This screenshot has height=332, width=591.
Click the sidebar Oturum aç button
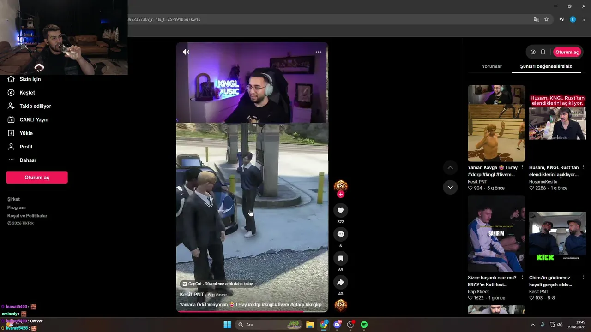[x=37, y=178]
